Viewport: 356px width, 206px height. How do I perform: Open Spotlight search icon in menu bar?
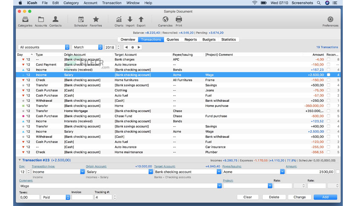click(319, 3)
